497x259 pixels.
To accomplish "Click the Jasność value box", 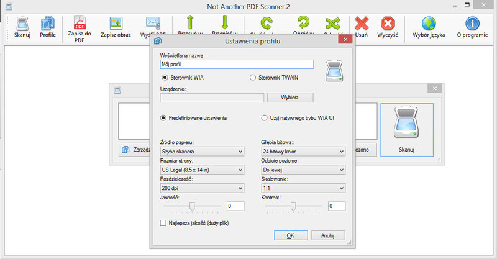I will [235, 206].
